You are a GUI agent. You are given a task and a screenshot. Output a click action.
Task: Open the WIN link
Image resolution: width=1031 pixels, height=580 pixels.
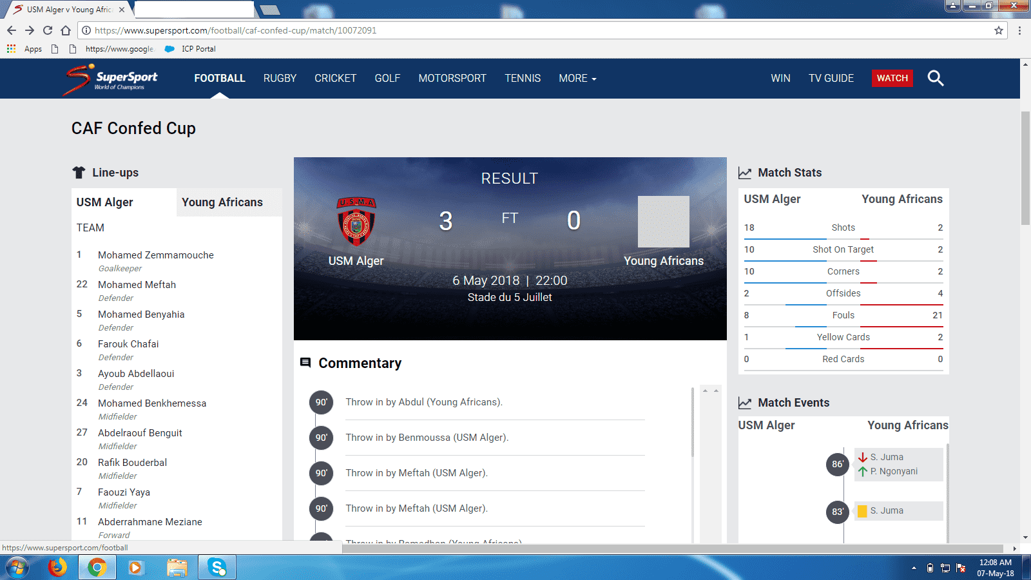[780, 78]
